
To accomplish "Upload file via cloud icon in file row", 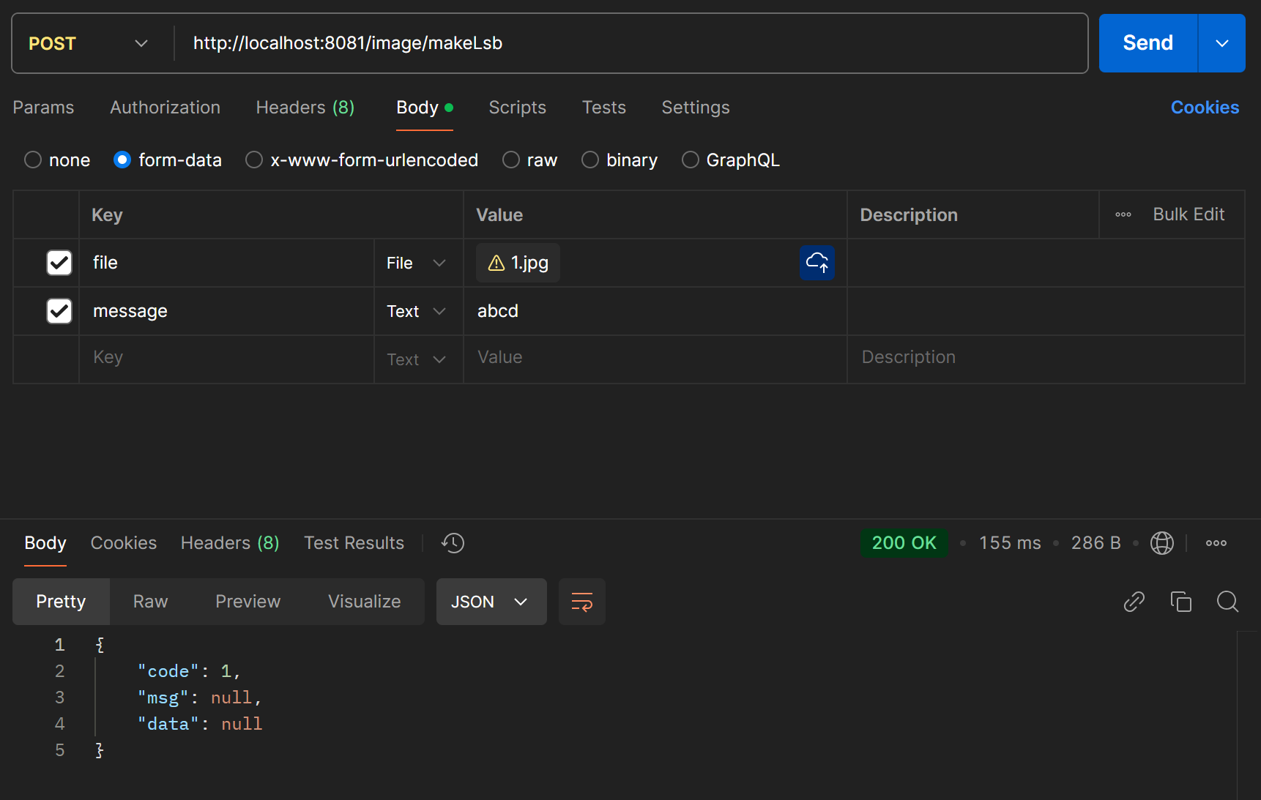I will tap(817, 263).
